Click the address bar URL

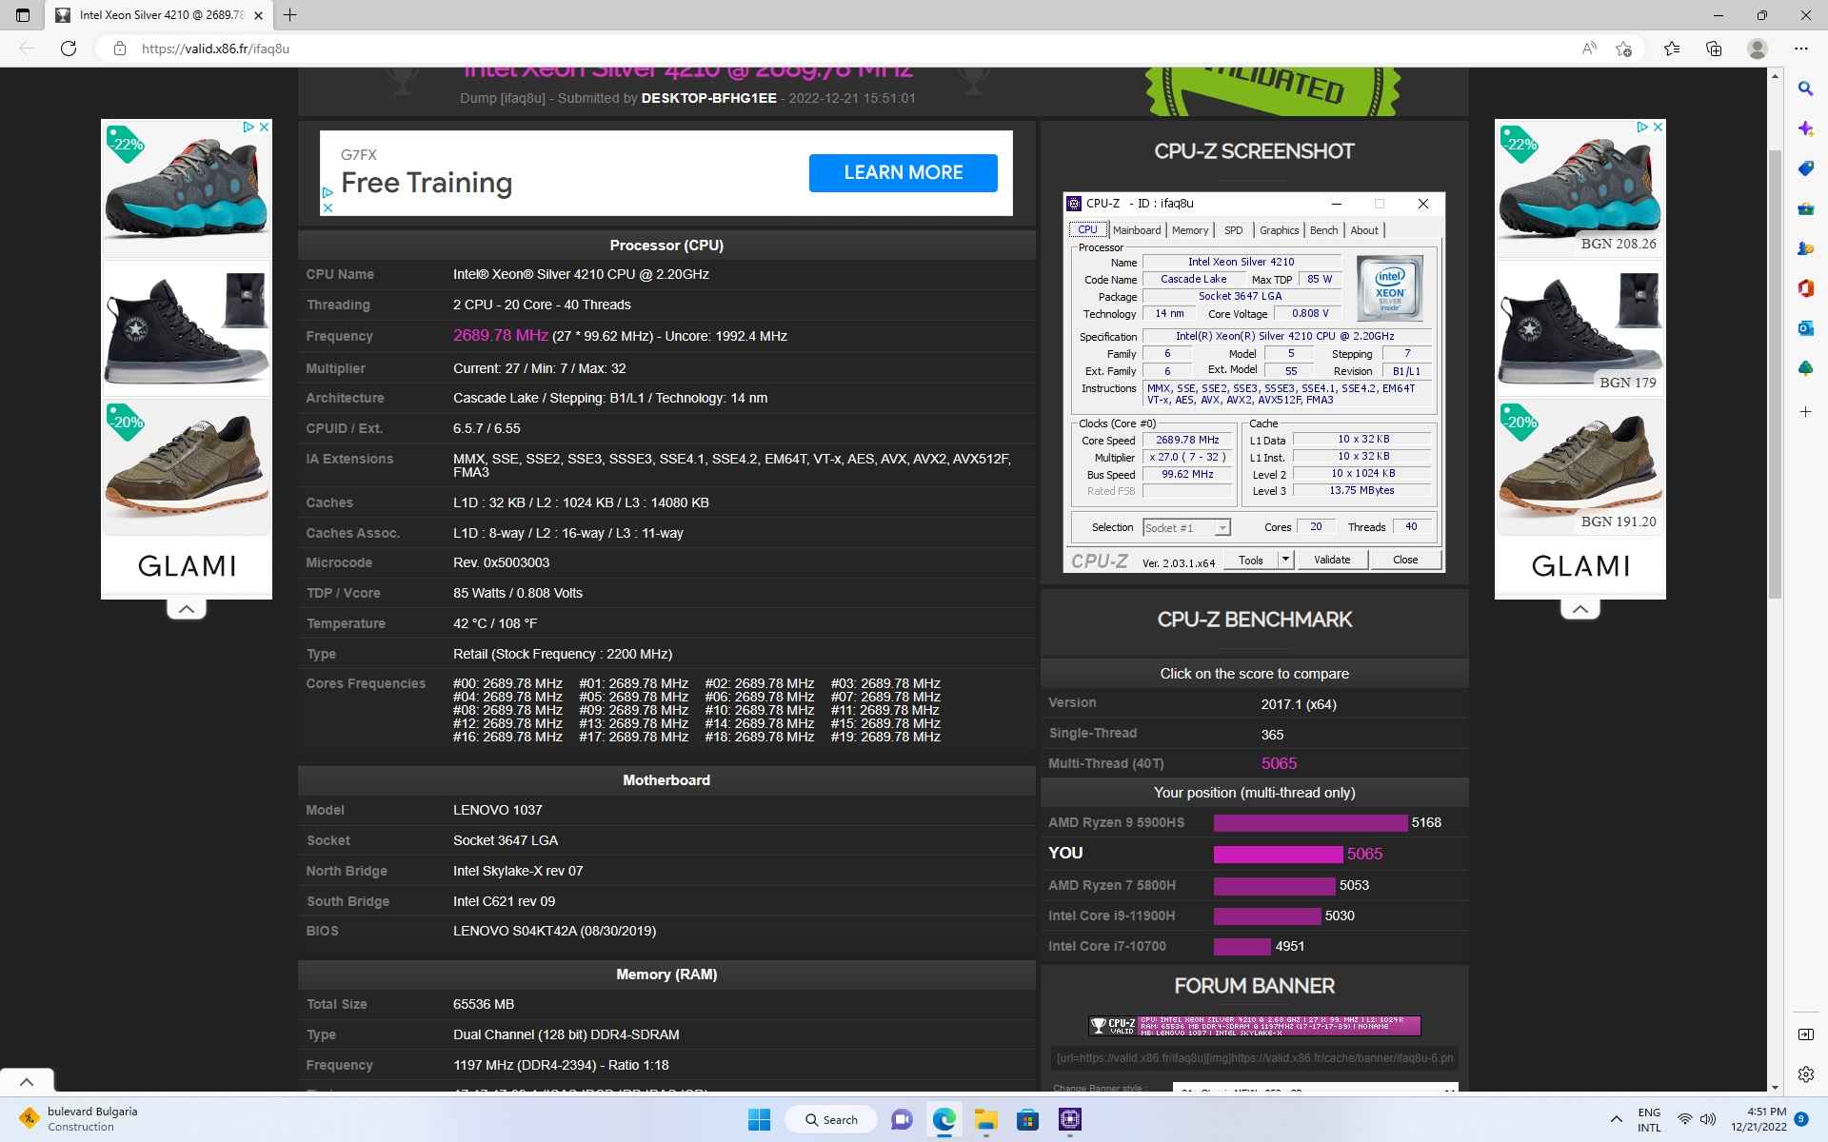tap(215, 49)
